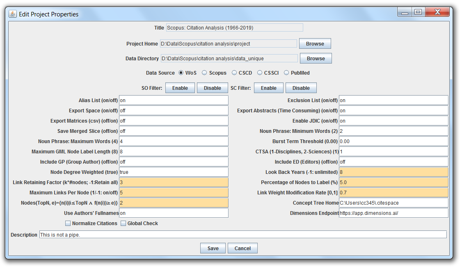The image size is (462, 269).
Task: Edit the Node Degree Weighted field
Action: 174,172
